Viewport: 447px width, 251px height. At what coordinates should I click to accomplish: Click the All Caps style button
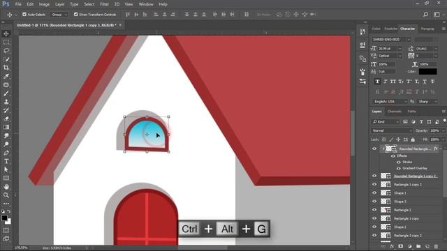393,82
